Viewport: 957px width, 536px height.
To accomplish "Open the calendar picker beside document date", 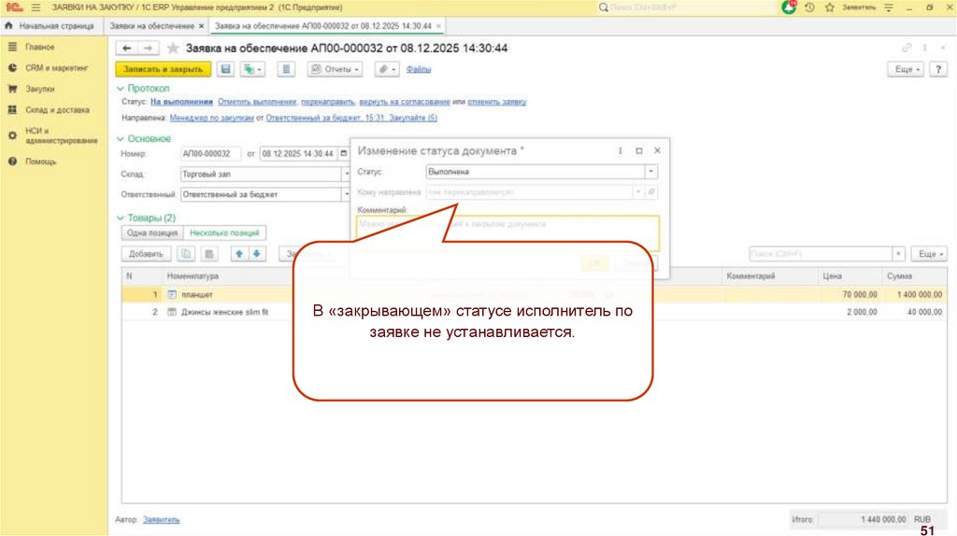I will (x=343, y=153).
